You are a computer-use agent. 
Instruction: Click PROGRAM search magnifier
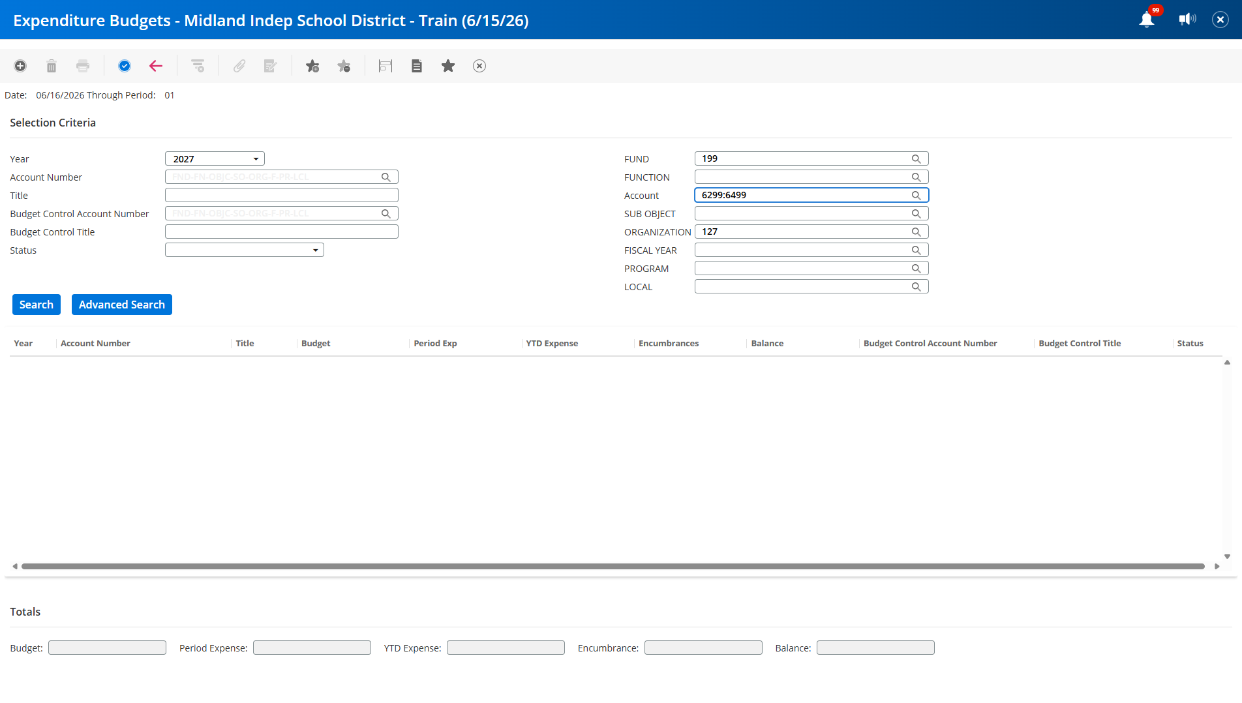(916, 269)
